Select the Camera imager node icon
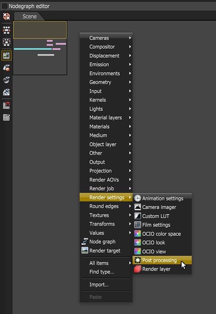Screen dimensions: 216x314 point(137,207)
